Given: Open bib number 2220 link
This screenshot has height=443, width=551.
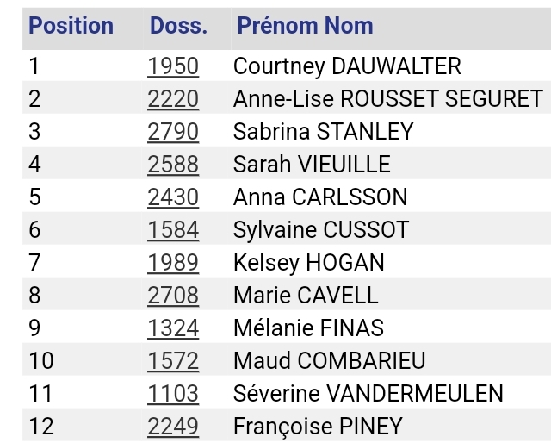Looking at the screenshot, I should pyautogui.click(x=173, y=99).
